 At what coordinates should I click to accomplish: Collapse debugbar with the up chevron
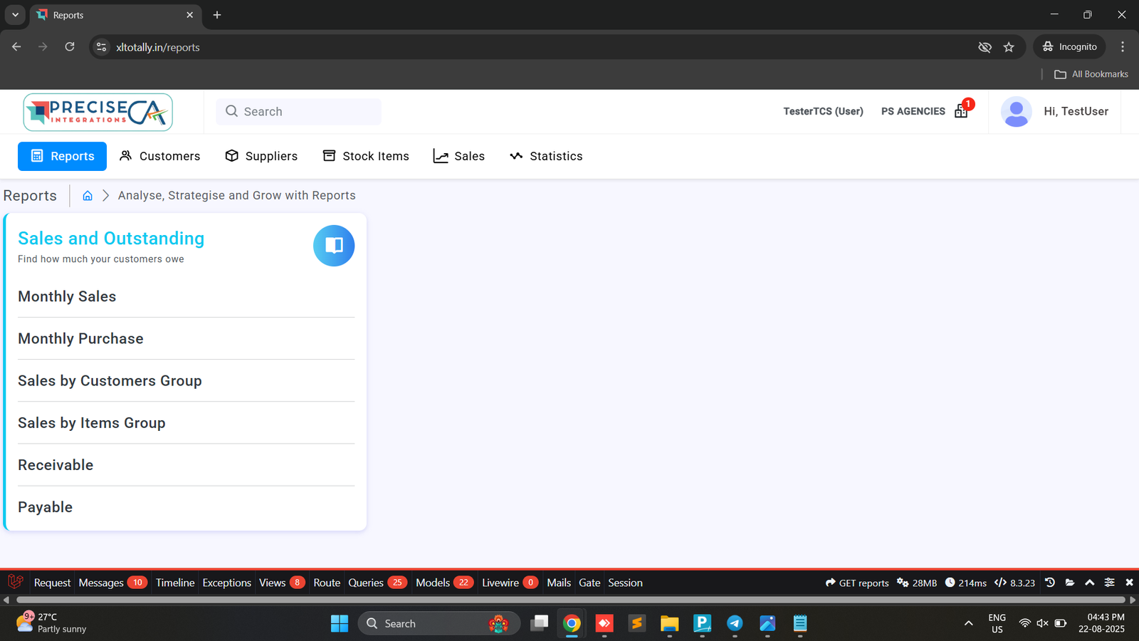tap(1089, 583)
